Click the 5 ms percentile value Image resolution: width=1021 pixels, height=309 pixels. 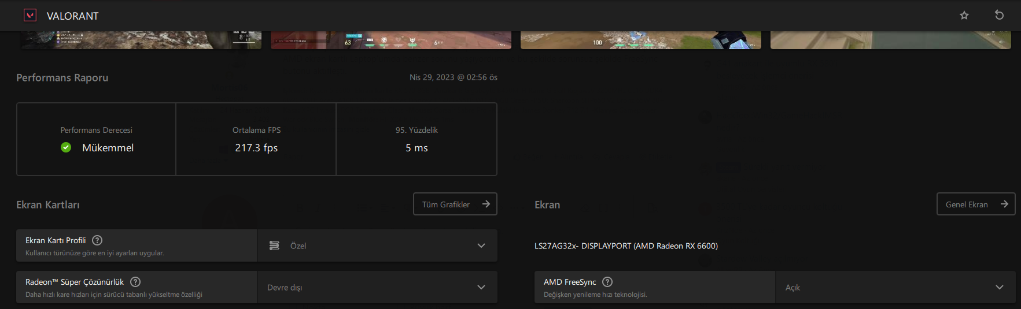(416, 148)
